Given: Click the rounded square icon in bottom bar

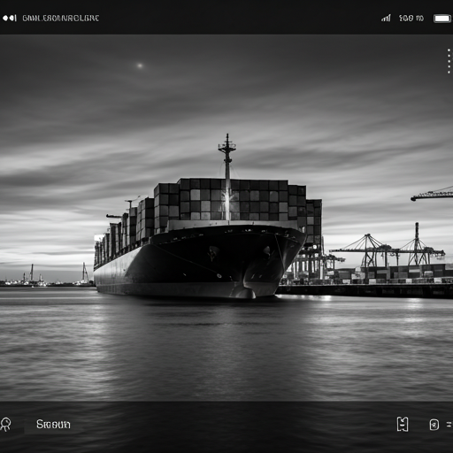Looking at the screenshot, I should pos(434,425).
